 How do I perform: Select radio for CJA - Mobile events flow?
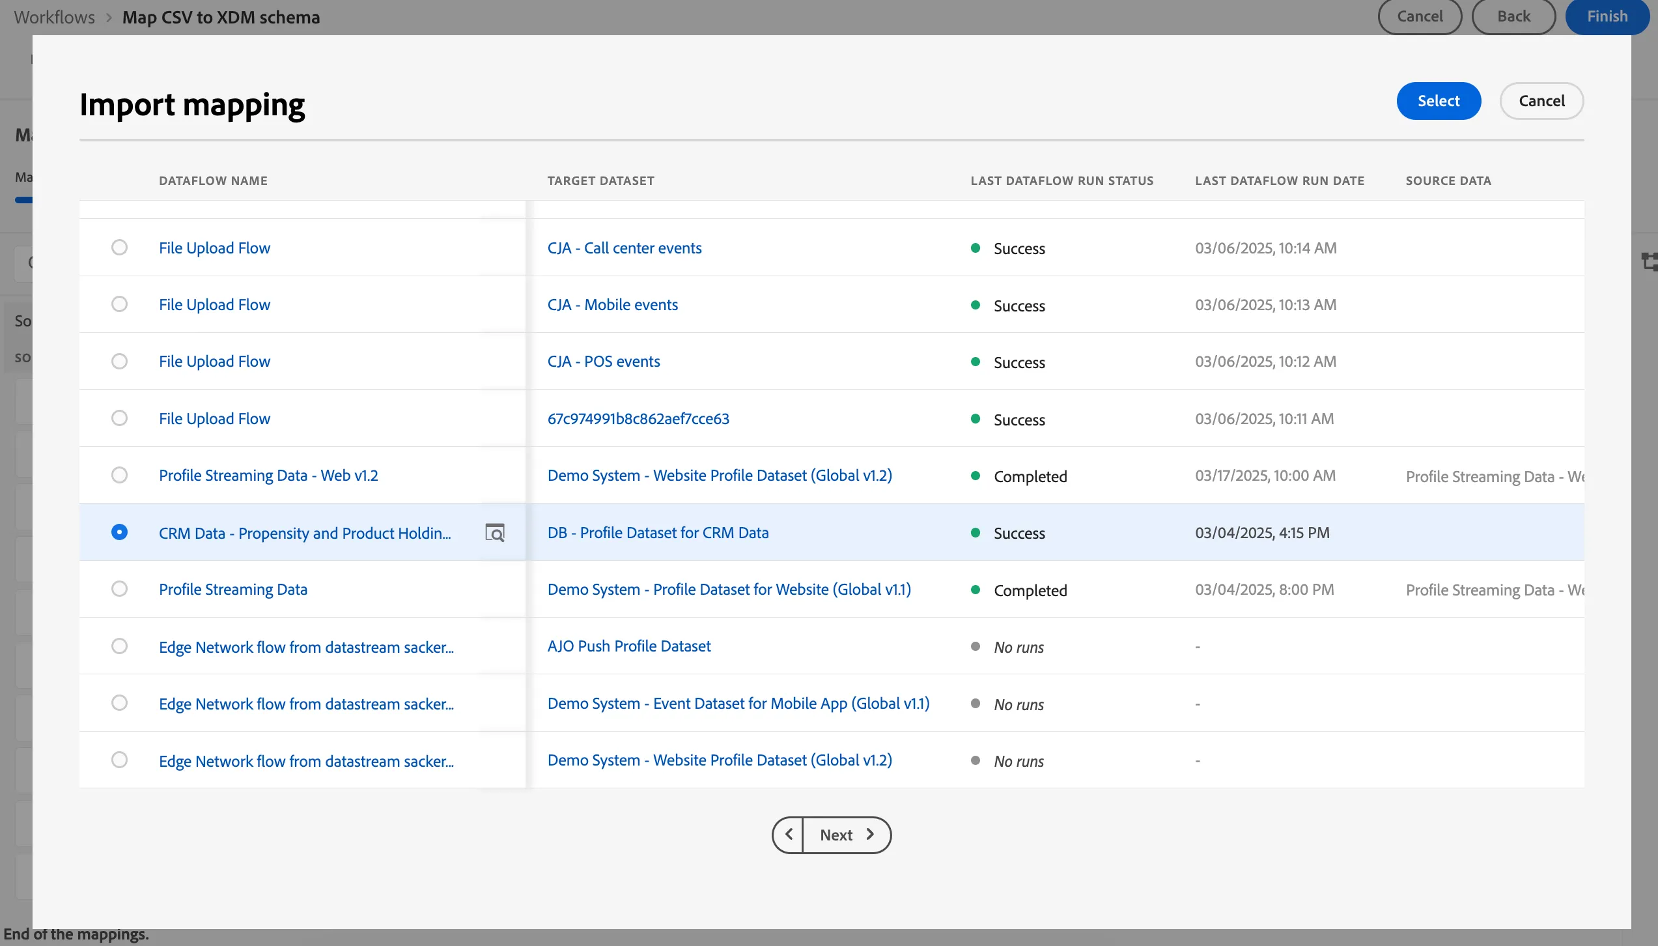(x=119, y=304)
